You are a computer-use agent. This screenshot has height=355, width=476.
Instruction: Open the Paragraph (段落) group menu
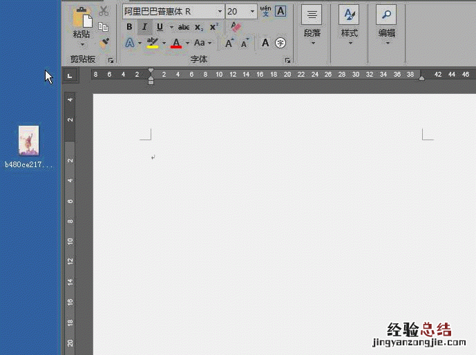pos(312,24)
